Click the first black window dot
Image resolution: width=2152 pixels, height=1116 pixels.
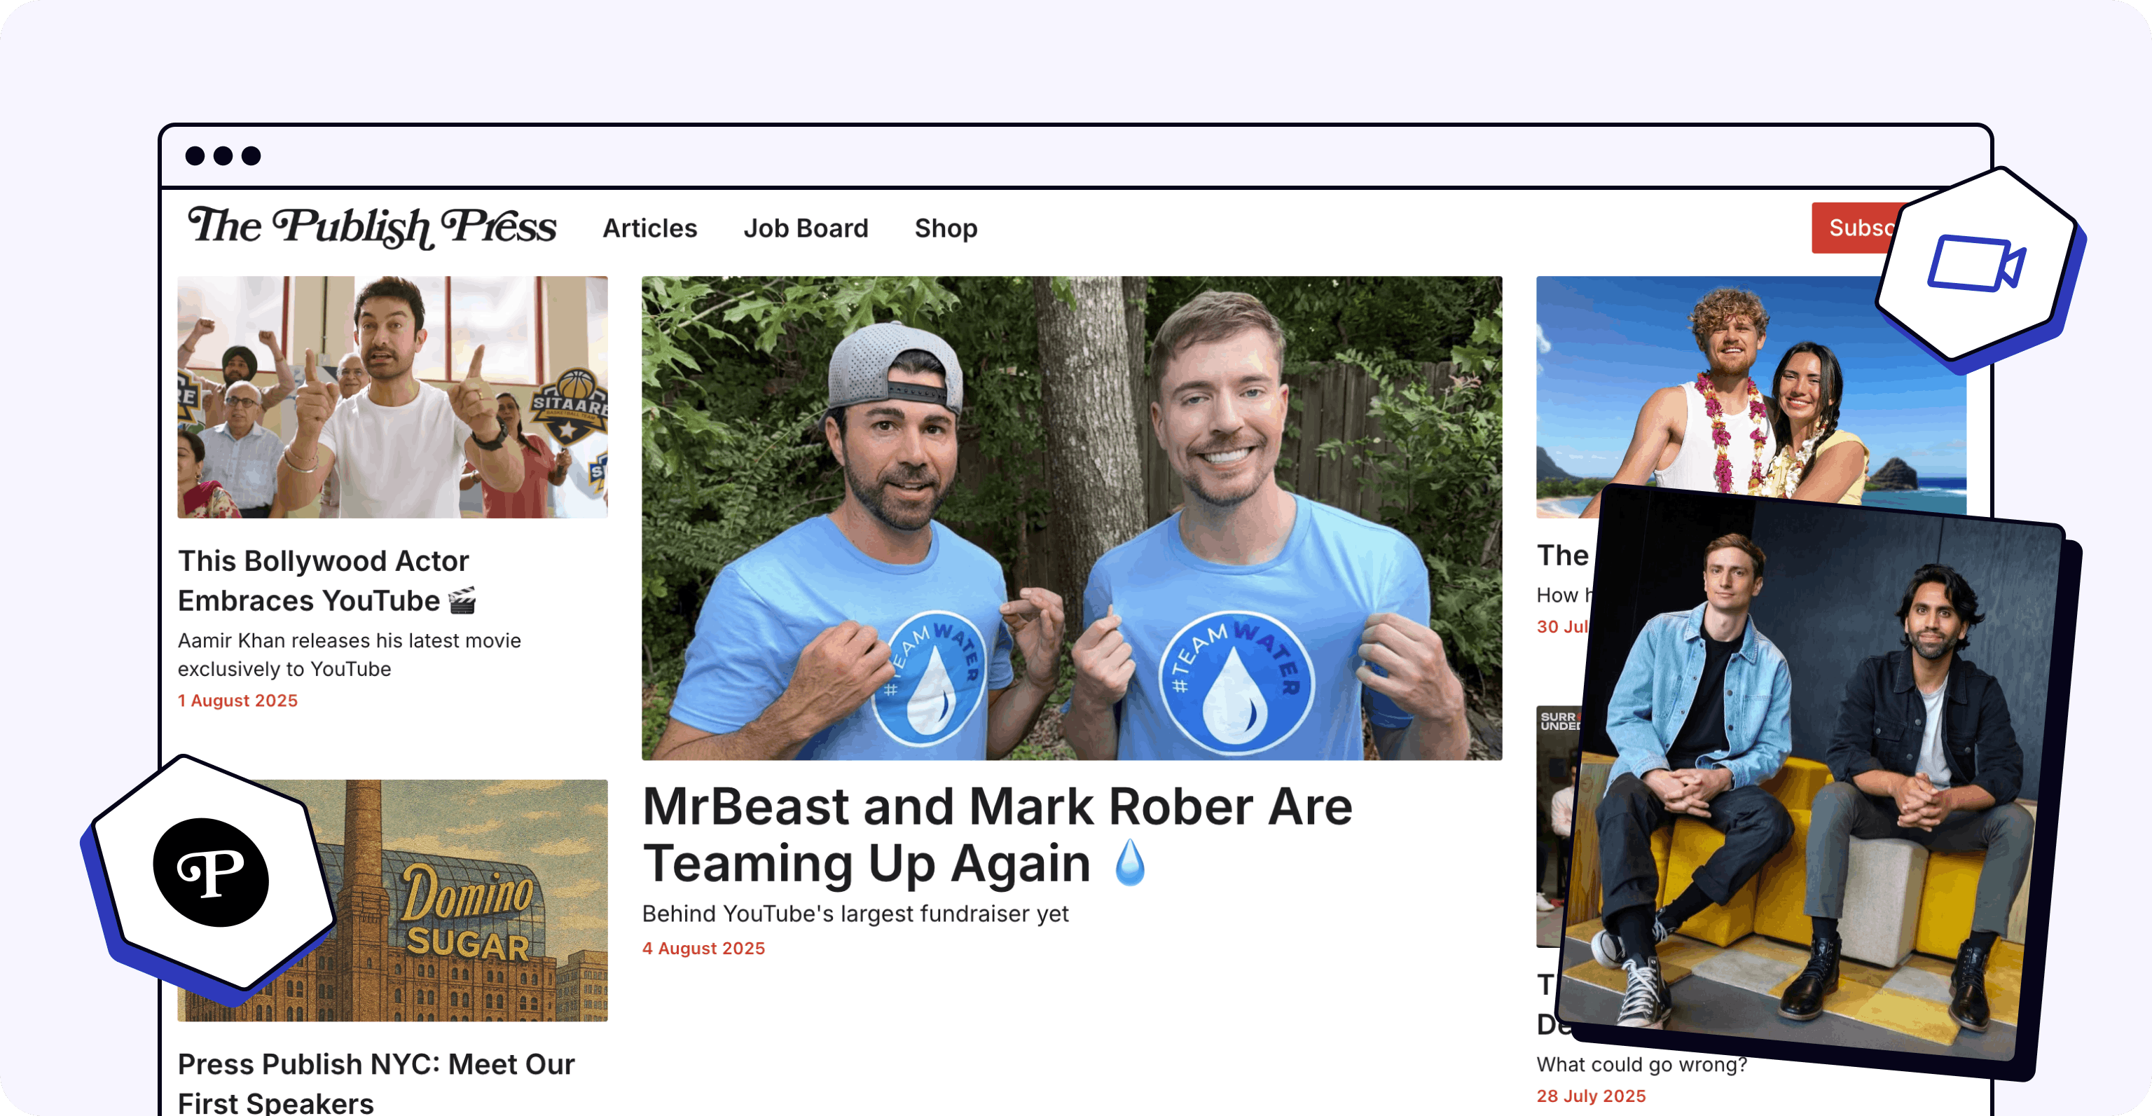click(195, 156)
